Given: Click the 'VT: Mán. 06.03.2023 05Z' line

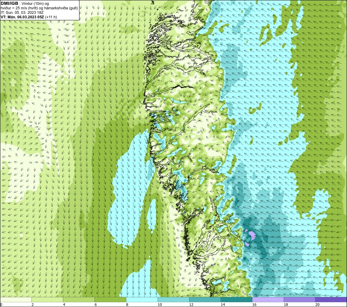Looking at the screenshot, I should [22, 17].
